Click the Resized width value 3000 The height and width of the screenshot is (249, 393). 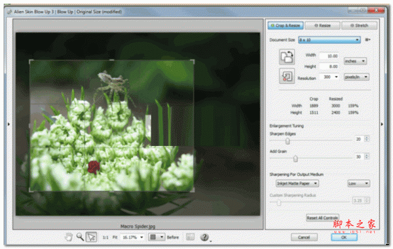pyautogui.click(x=335, y=105)
